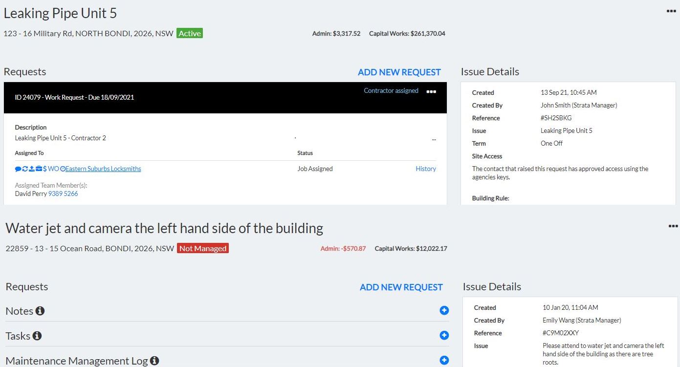Click ADD NEW REQUEST under Leaking Pipe

(x=399, y=72)
